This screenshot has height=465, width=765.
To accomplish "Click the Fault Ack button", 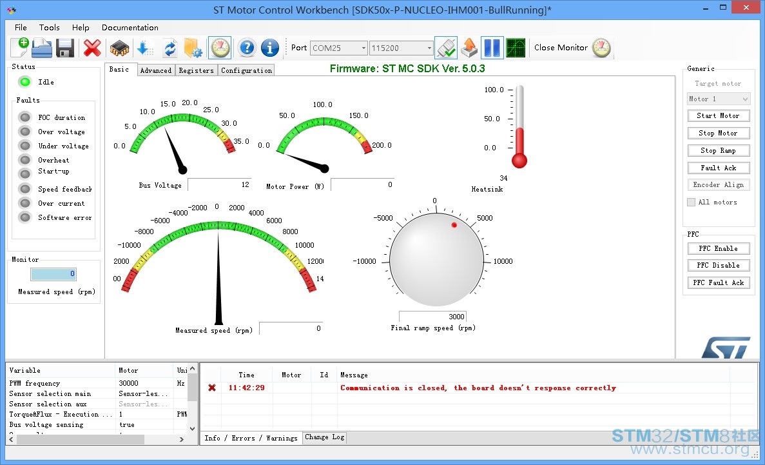I will pyautogui.click(x=718, y=168).
